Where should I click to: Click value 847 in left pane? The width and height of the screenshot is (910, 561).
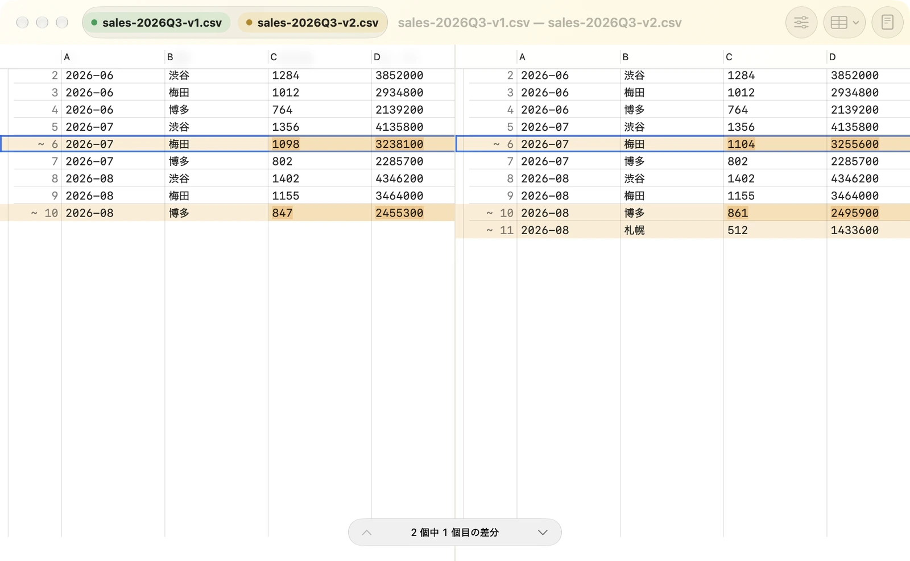pyautogui.click(x=282, y=213)
